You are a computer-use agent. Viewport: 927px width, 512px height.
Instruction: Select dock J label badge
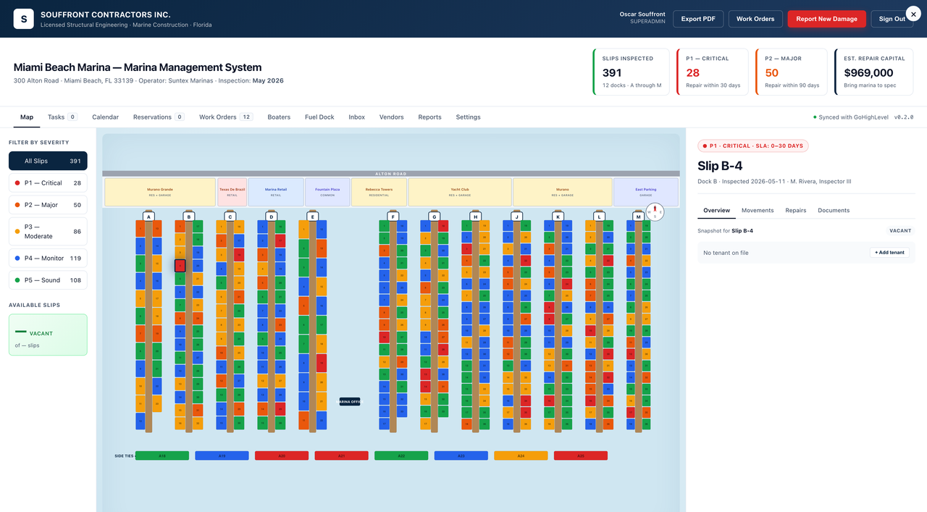tap(516, 217)
